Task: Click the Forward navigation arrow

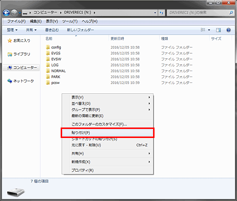Action: point(15,13)
